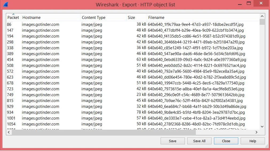This screenshot has width=270, height=151.
Task: Click the 32 kB size cell
Action: (x=141, y=106)
